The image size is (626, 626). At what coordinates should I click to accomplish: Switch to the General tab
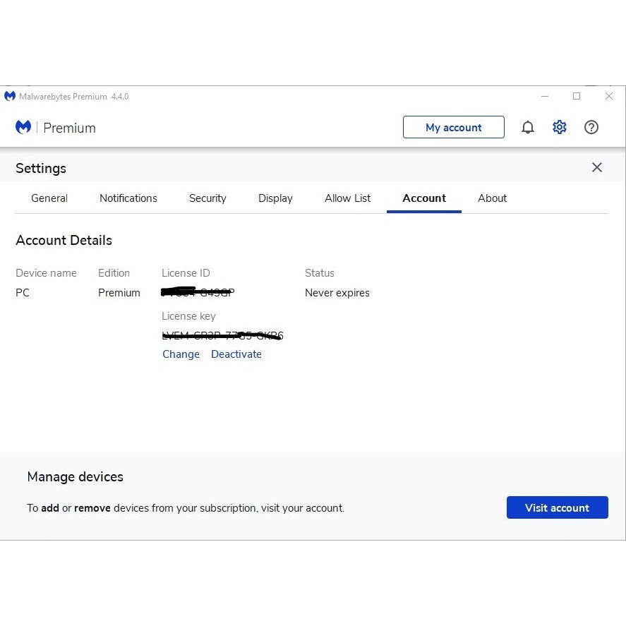pos(49,198)
